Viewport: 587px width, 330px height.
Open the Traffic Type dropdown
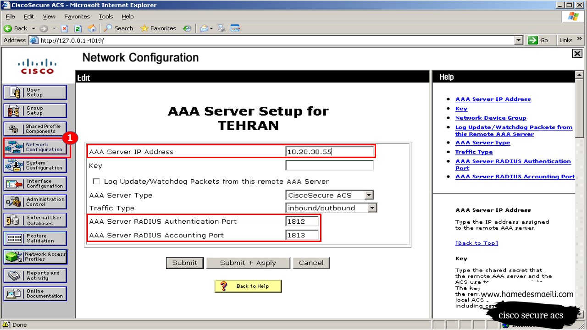tap(372, 208)
